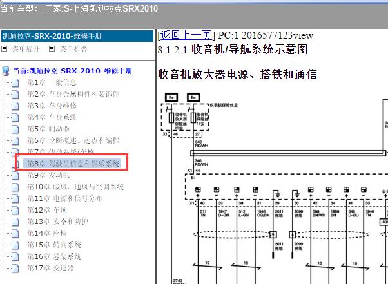388x284 pixels.
Task: Open 第15章 转向系统
Action: 54,245
